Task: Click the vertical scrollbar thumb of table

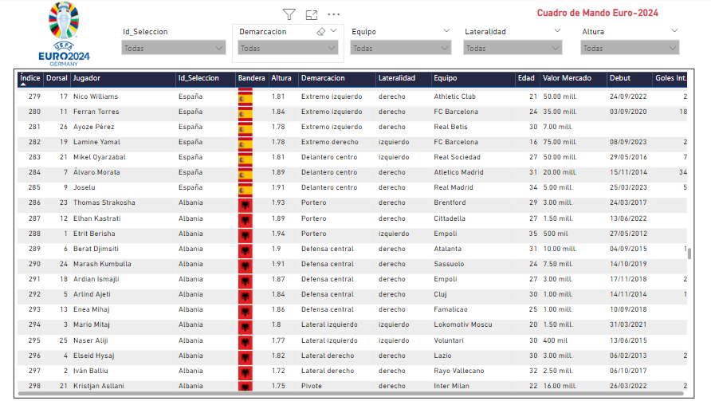Action: click(x=689, y=254)
